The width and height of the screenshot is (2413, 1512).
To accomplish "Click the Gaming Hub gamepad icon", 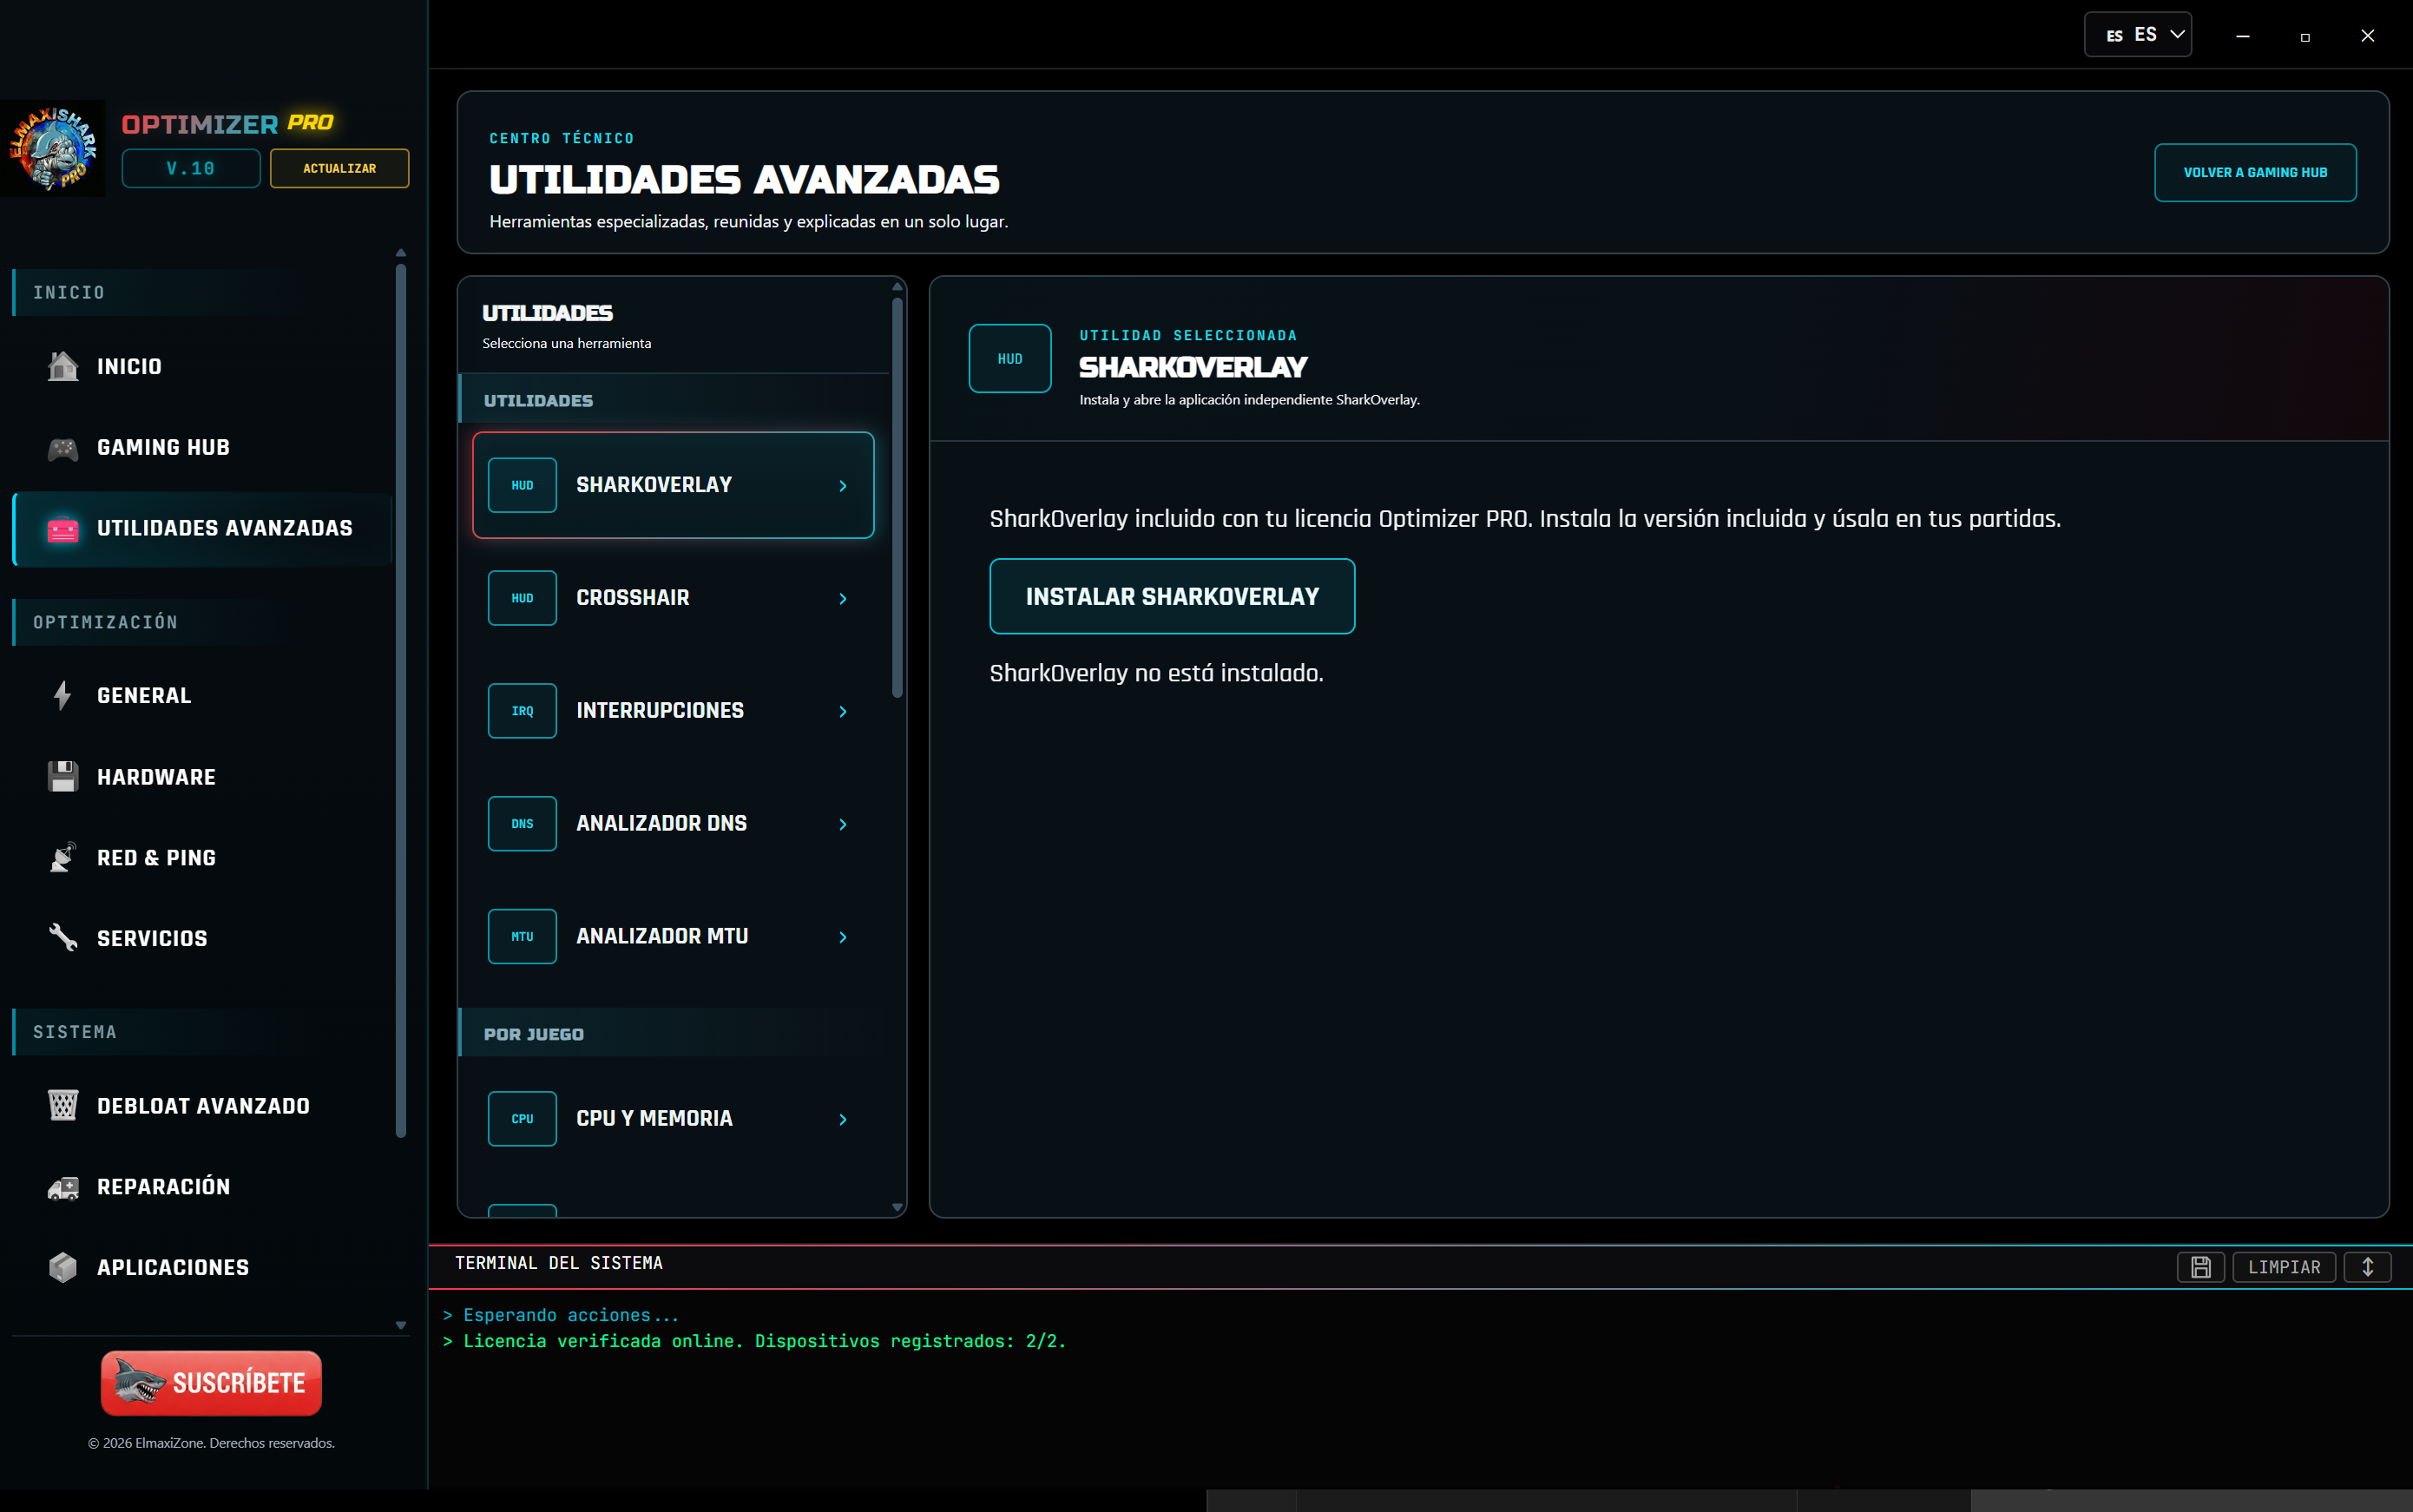I will 63,448.
